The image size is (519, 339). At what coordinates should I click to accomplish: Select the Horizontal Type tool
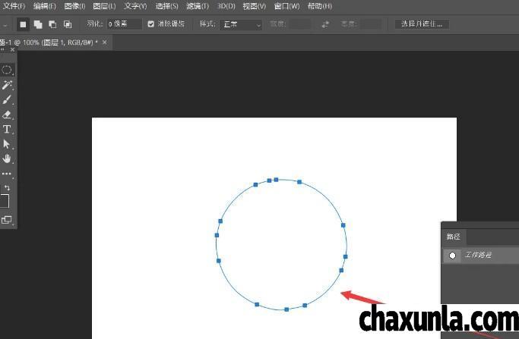[7, 130]
